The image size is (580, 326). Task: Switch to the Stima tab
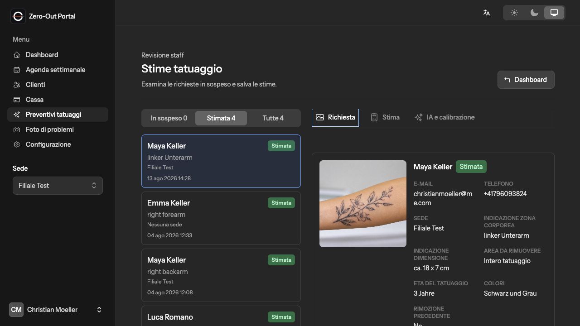(x=385, y=117)
